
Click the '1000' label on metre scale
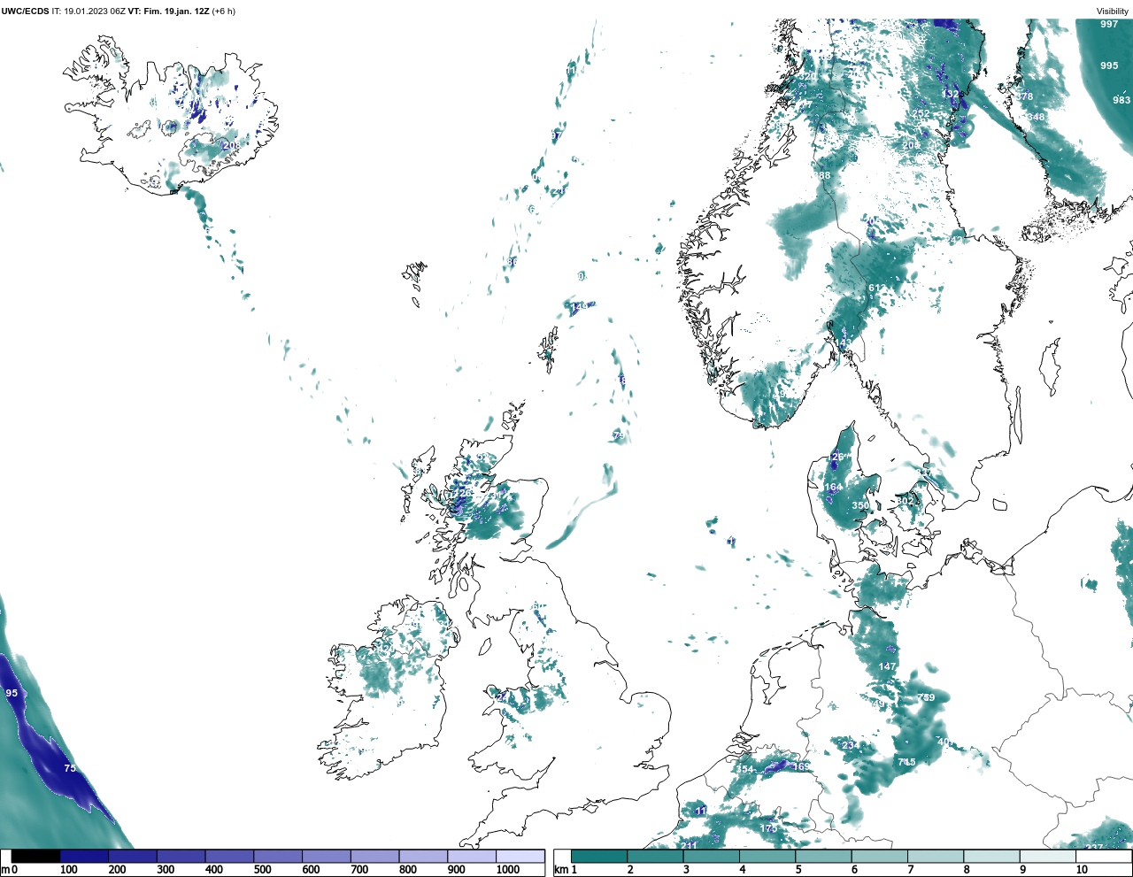point(508,870)
